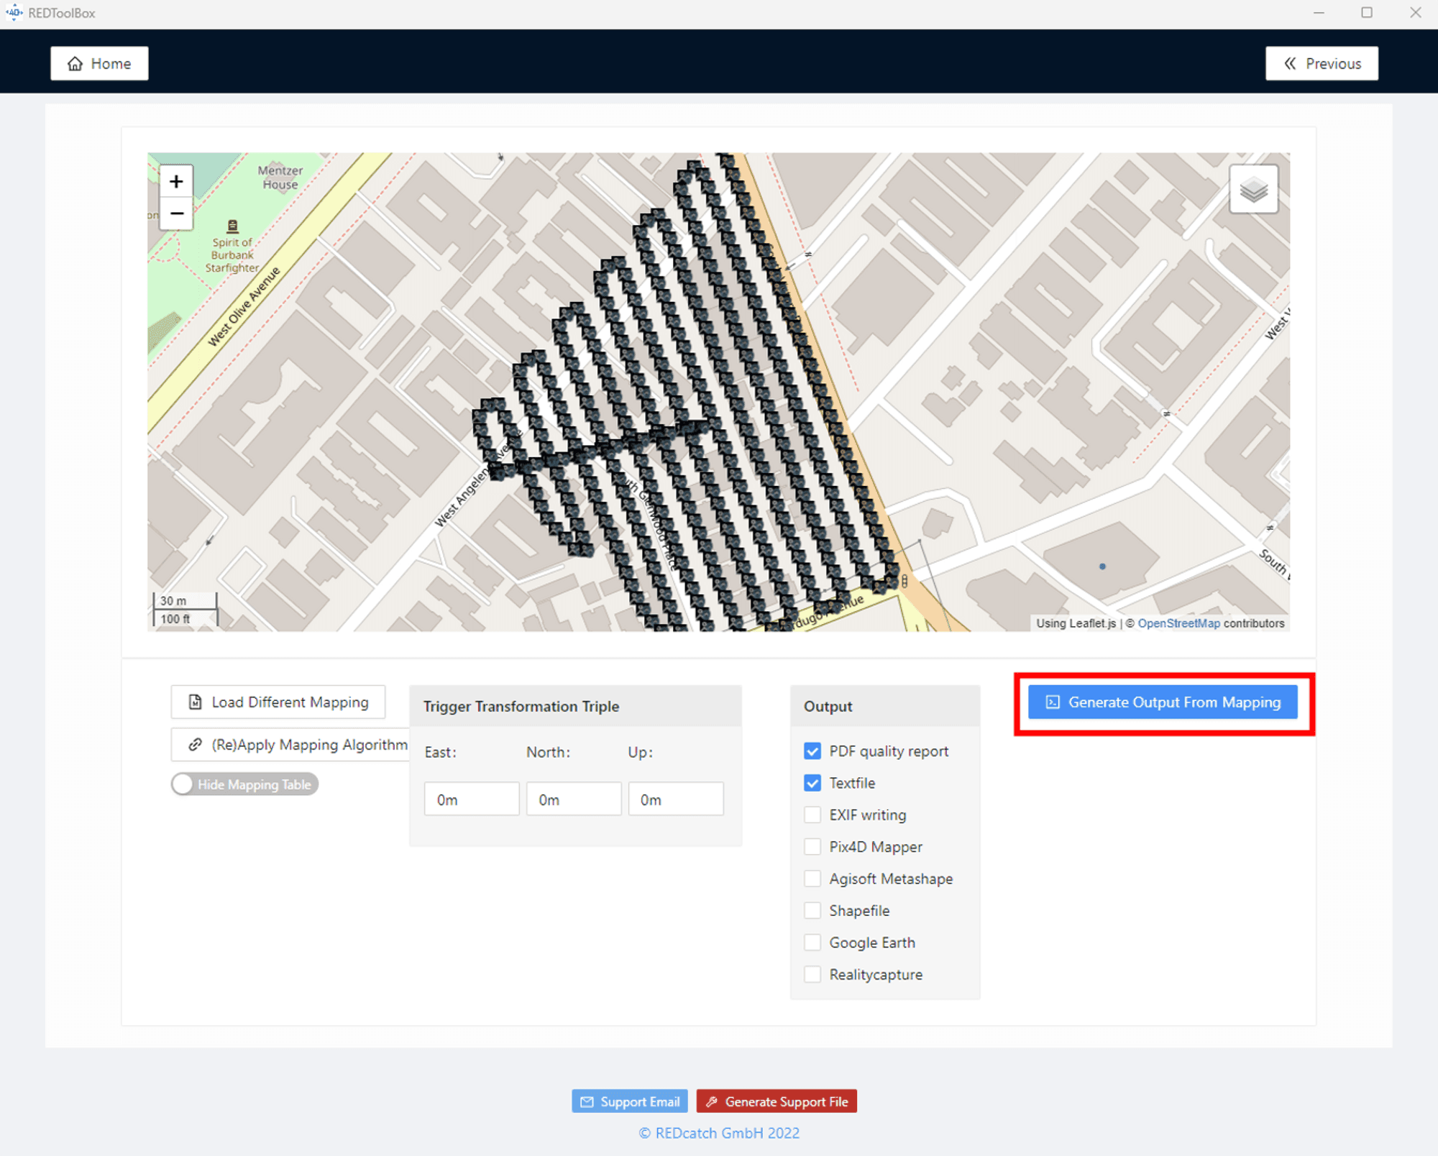Click the chain-link icon on (Re)Apply Mapping Algorithm
The width and height of the screenshot is (1438, 1156).
(x=194, y=744)
